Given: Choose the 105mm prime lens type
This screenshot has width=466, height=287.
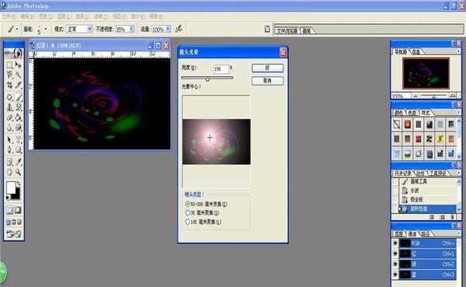Looking at the screenshot, I should click(x=187, y=222).
